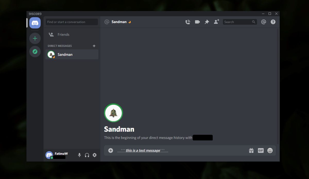Go to Discord Home
Image resolution: width=309 pixels, height=179 pixels.
[x=35, y=23]
